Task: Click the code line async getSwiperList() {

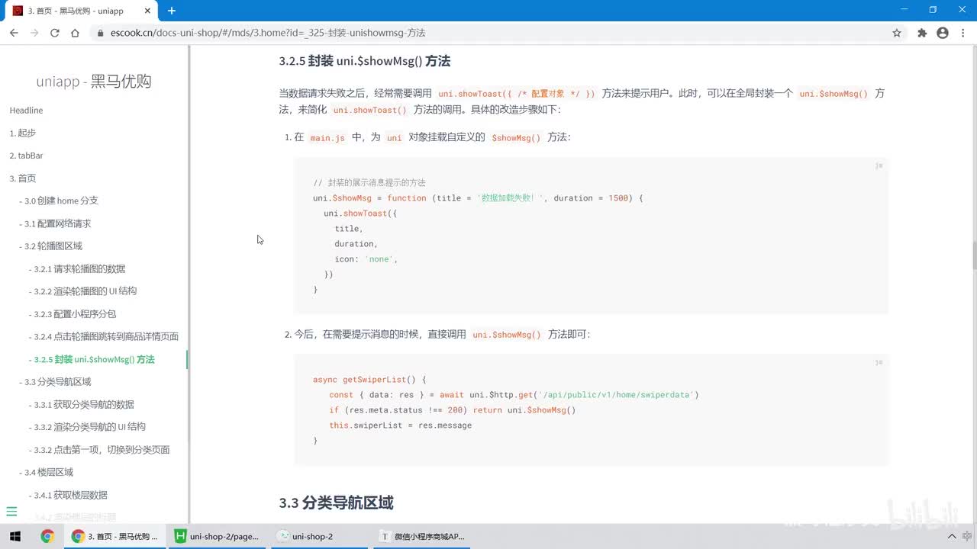Action: click(x=369, y=380)
